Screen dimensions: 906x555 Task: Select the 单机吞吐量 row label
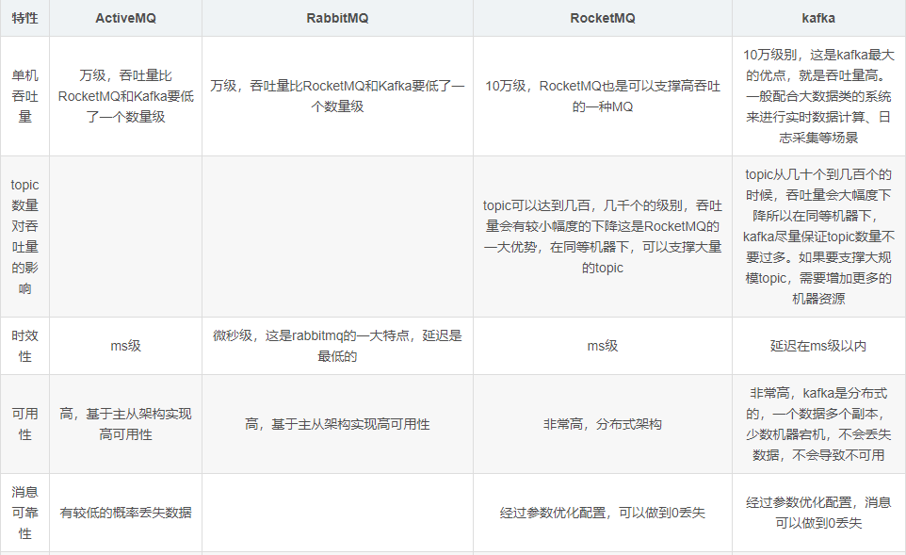point(24,96)
